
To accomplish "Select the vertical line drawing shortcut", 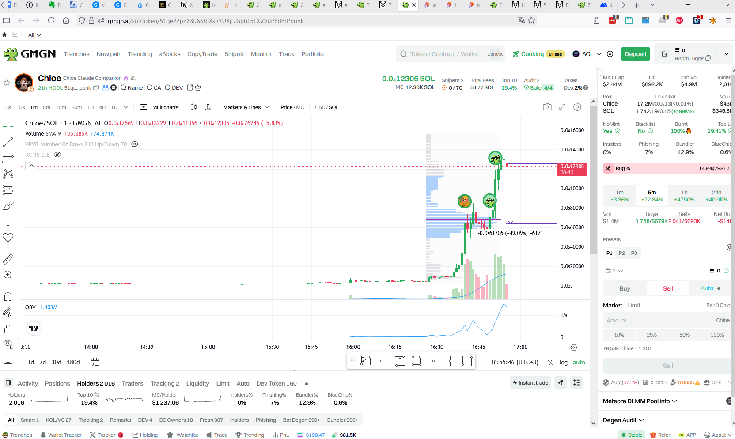I will (x=450, y=361).
